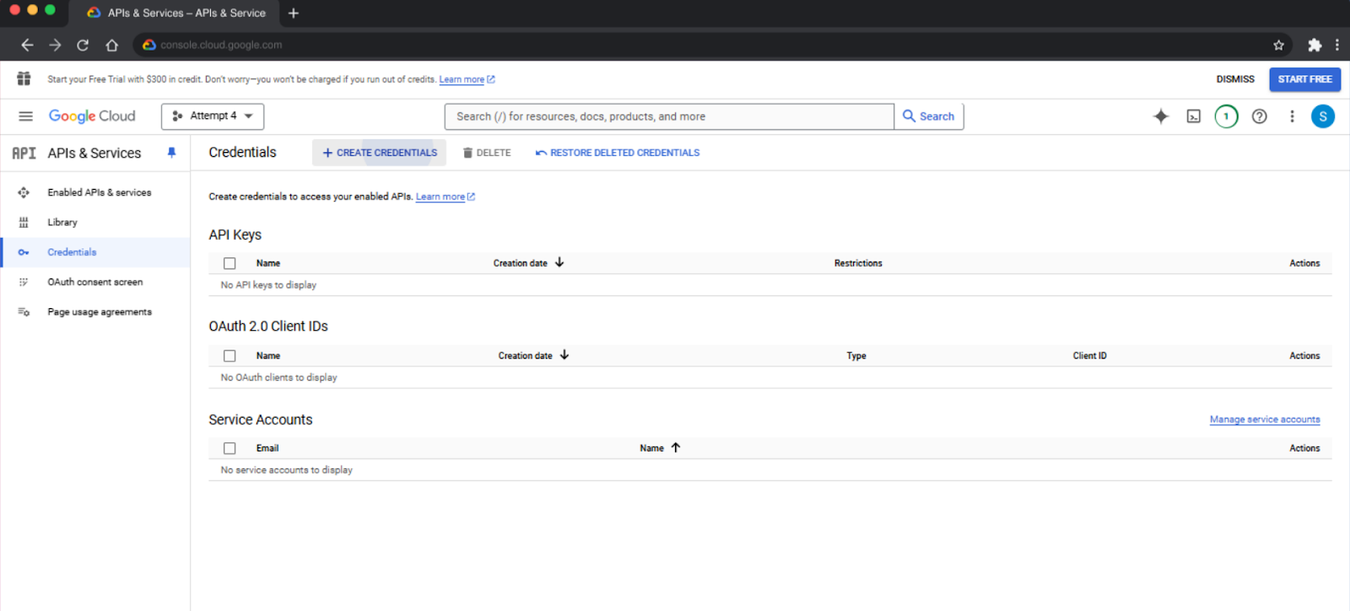Click the pin icon beside APIs & Services

[171, 153]
